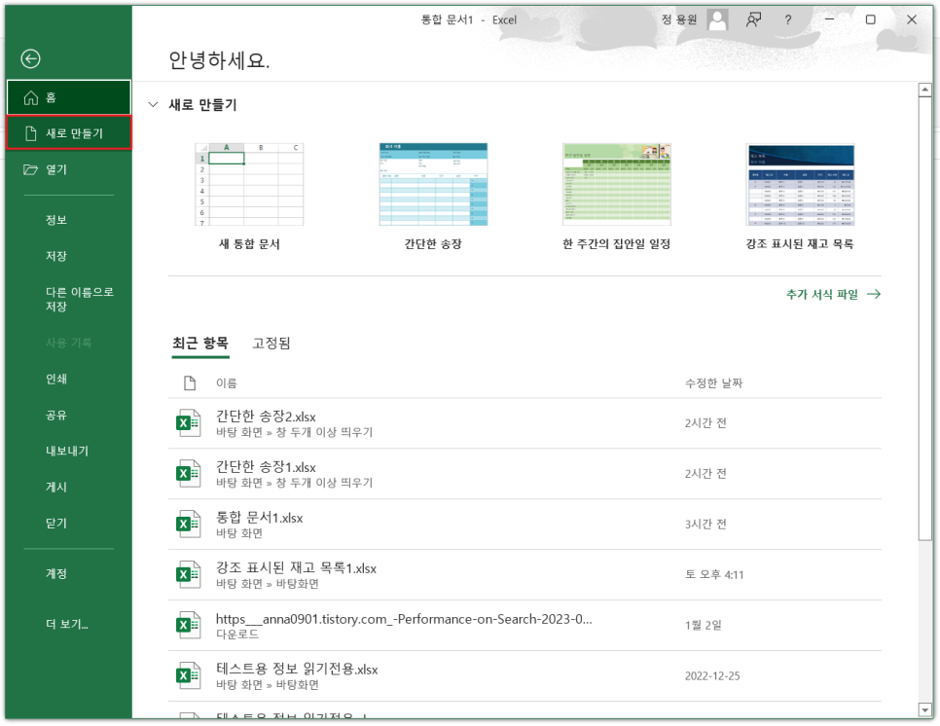The image size is (940, 726).
Task: Click Excel file icon of 통합 문서1.xlsx
Action: [188, 524]
